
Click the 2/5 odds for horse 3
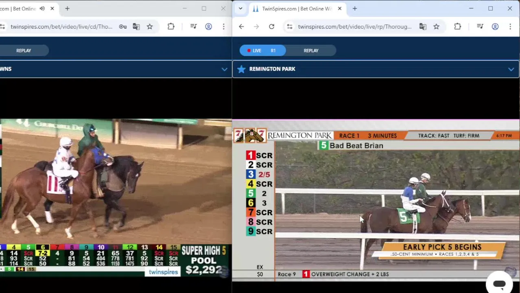pos(264,175)
